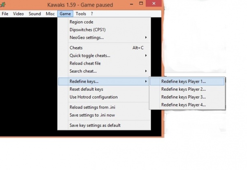Maximize the Kawaks window
Screen dimensions: 247x170
(141, 3)
